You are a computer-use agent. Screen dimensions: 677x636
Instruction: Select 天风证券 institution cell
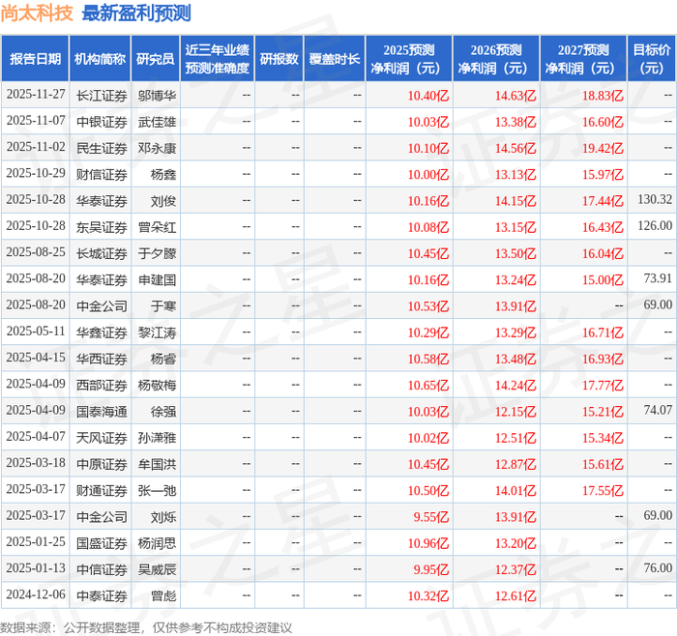tap(102, 438)
